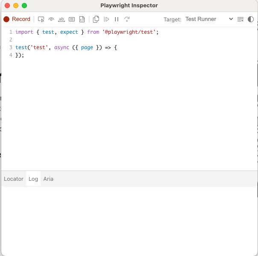Select the Assert value tool
This screenshot has height=256, width=258.
(x=72, y=19)
